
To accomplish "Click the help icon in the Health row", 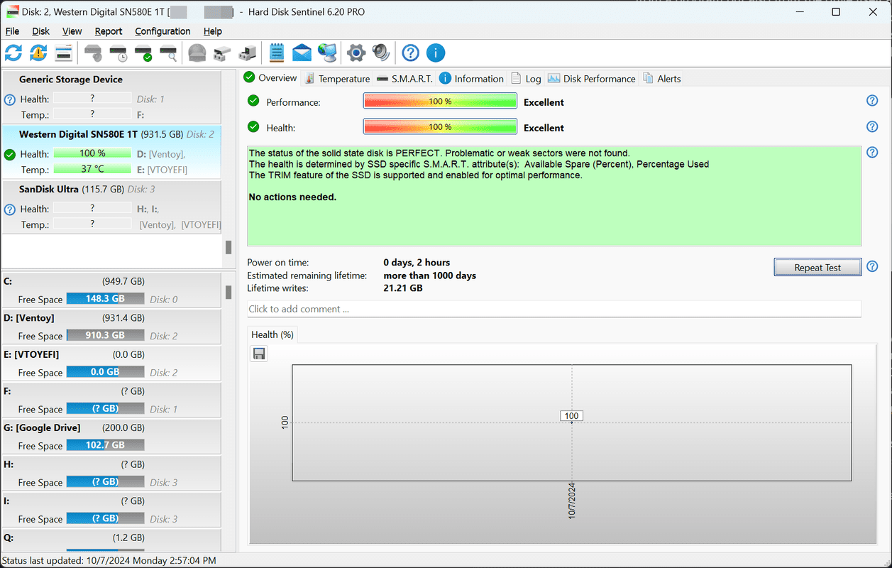I will [873, 126].
